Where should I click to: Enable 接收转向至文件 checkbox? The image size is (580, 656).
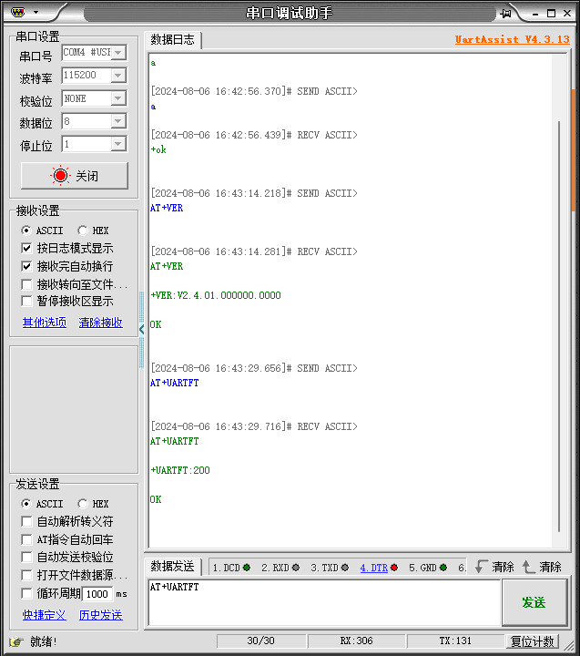click(26, 284)
